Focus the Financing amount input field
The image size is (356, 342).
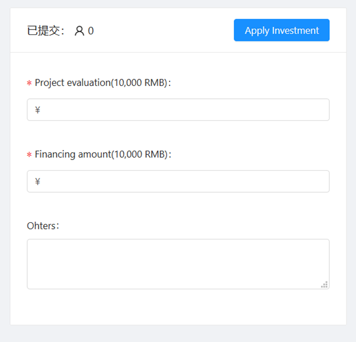point(178,181)
